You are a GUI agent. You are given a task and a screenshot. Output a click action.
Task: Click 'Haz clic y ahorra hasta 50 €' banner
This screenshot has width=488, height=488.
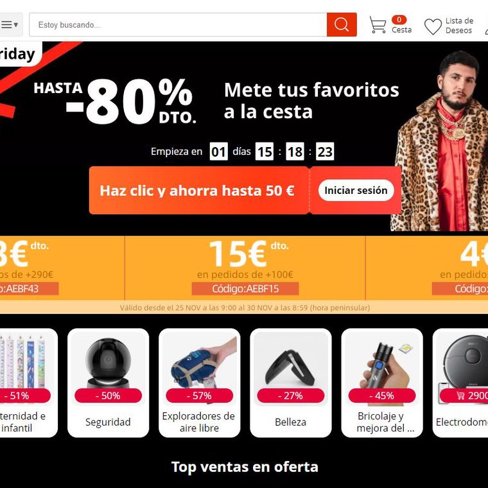point(198,191)
